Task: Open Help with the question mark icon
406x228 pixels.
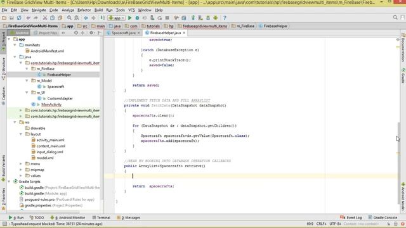Action: 225,18
